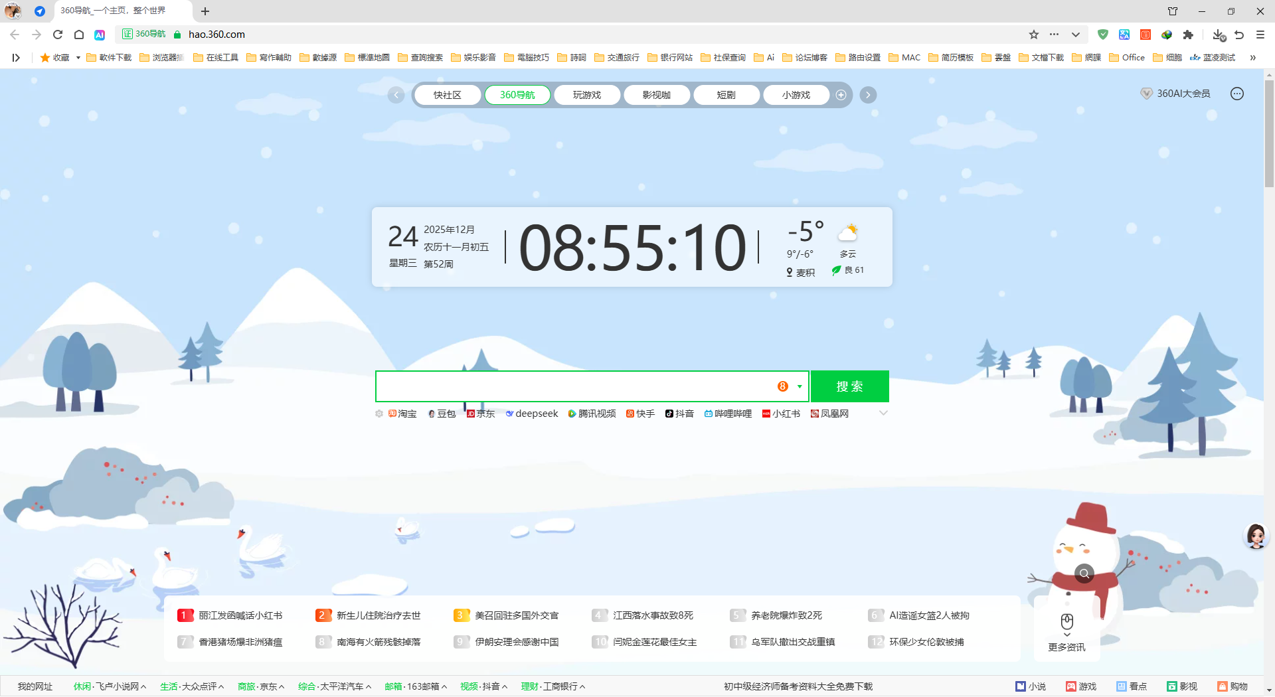Expand the quick links row chevron under search
Screen dimensions: 1275x697
pos(883,413)
